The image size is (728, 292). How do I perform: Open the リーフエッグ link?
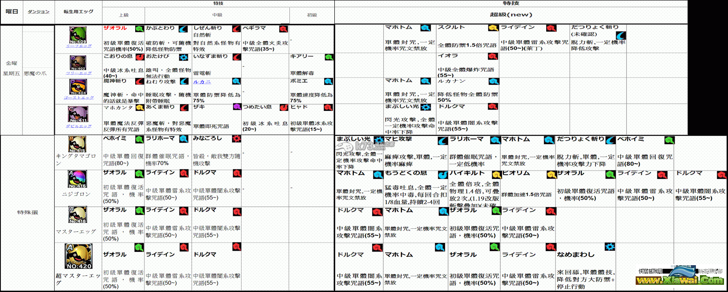(79, 46)
